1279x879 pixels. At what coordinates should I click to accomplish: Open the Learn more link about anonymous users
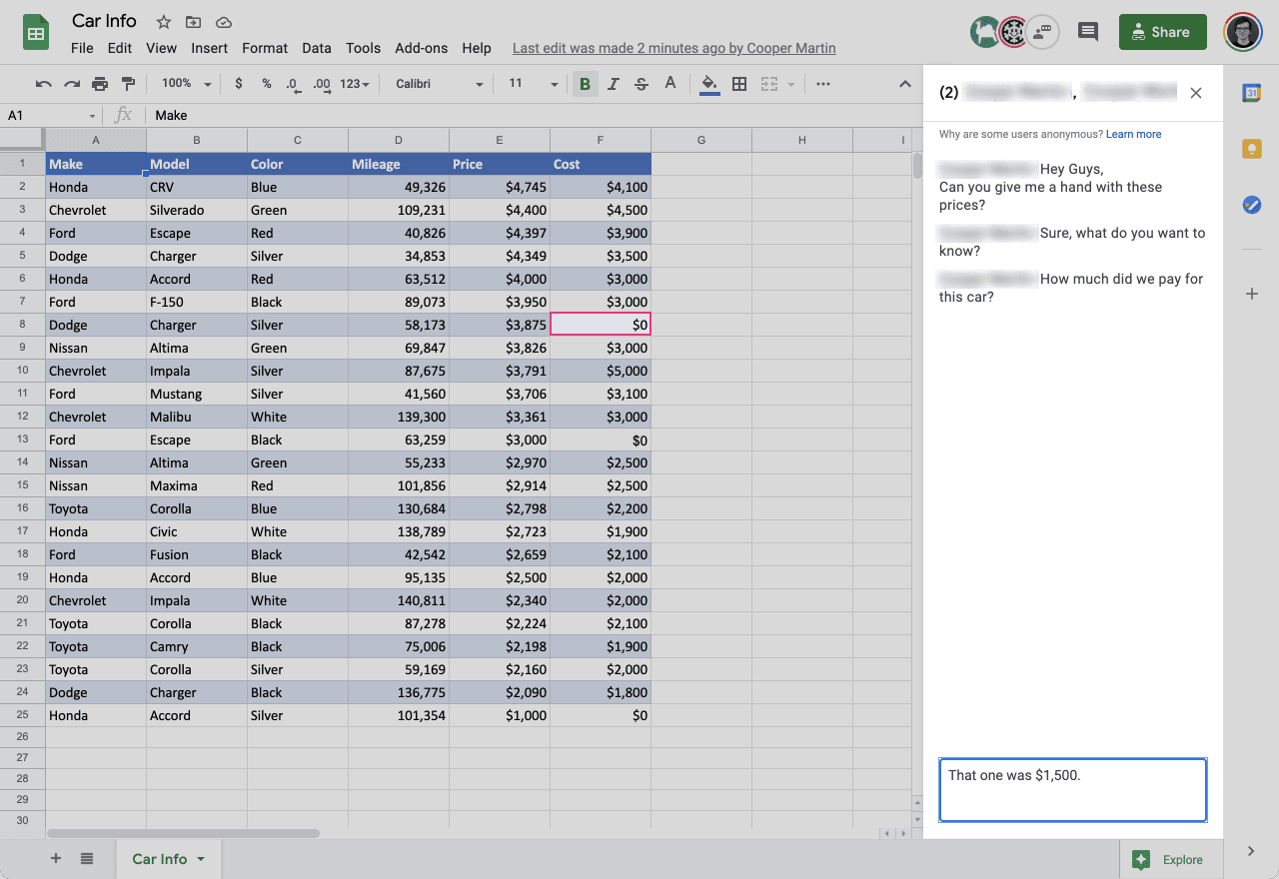pos(1133,133)
